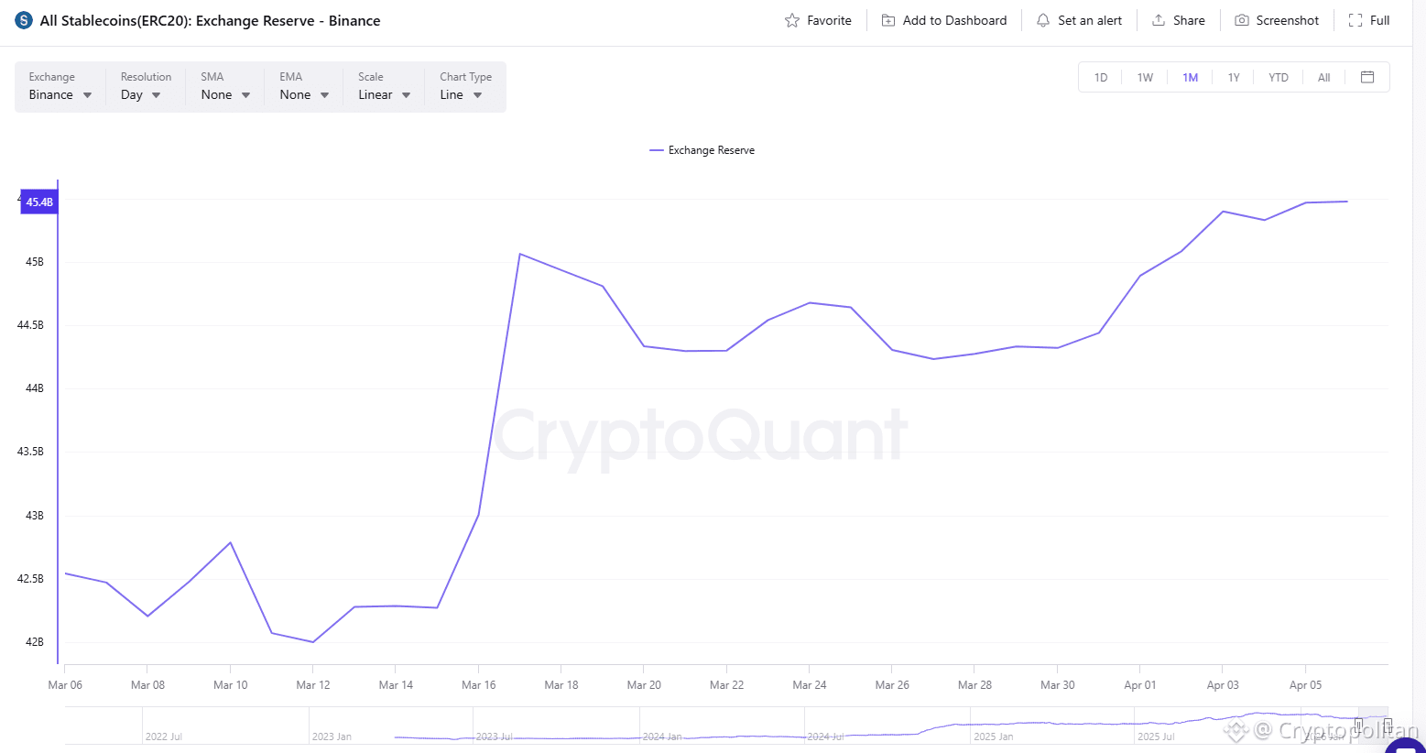Screen dimensions: 1426x753
Task: Open the Exchange Binance dropdown
Action: 60,95
